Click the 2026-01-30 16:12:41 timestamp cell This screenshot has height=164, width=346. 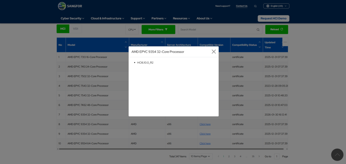click(x=276, y=115)
